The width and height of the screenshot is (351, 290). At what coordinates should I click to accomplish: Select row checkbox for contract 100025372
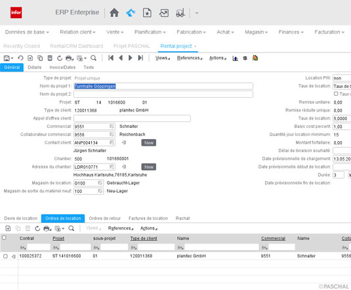click(5, 256)
